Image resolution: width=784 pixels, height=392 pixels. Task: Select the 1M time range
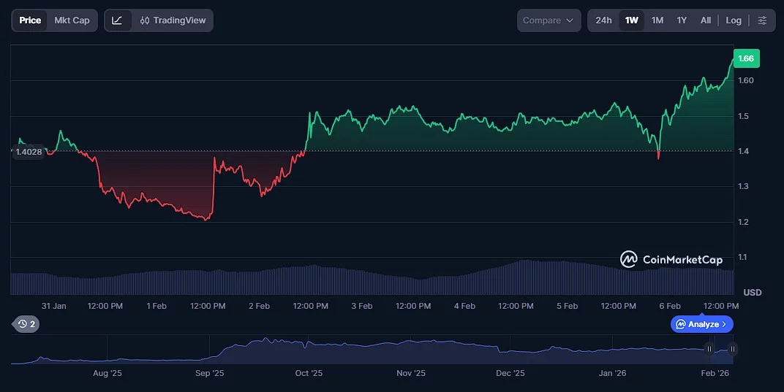(657, 20)
